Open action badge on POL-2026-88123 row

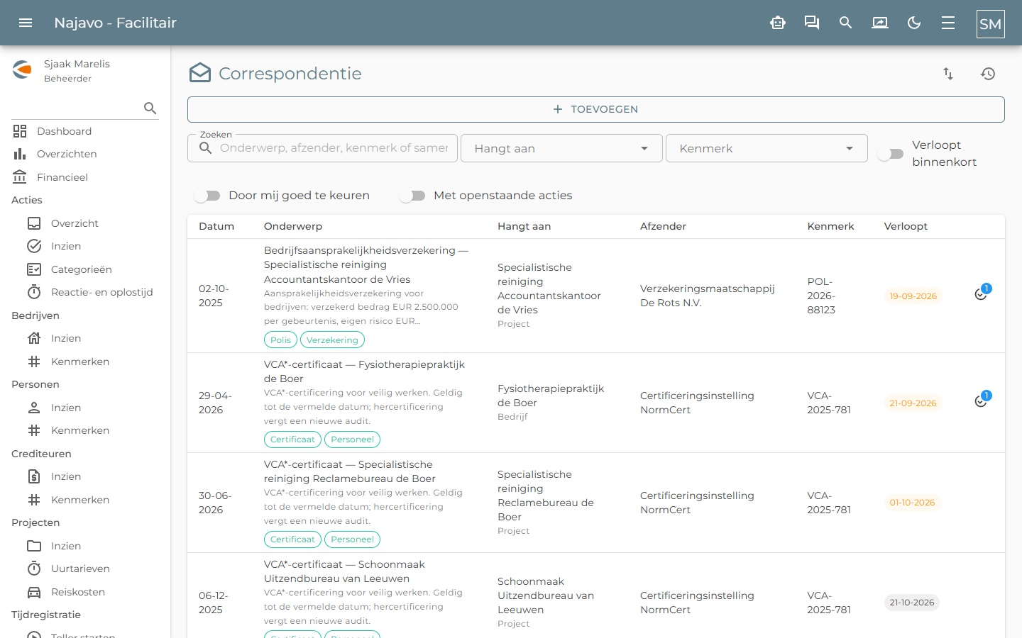click(x=982, y=293)
